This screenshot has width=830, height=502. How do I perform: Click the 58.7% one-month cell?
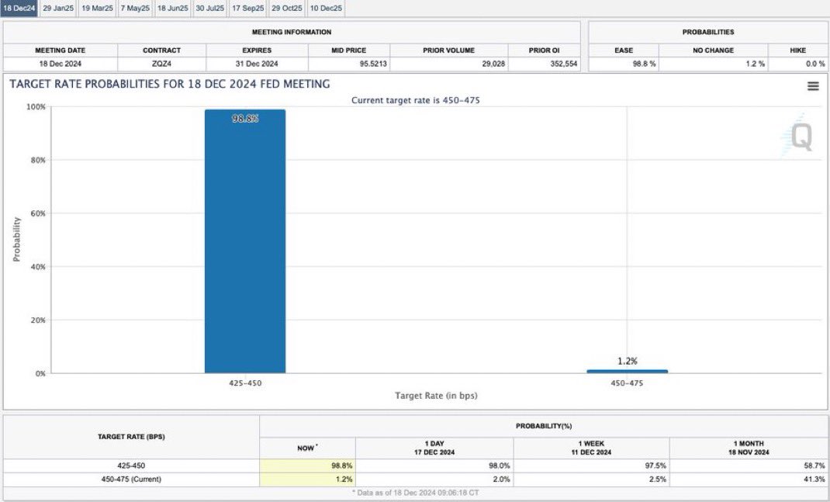[749, 466]
